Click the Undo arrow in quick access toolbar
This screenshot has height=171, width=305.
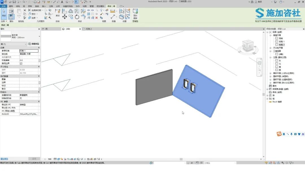click(x=23, y=2)
